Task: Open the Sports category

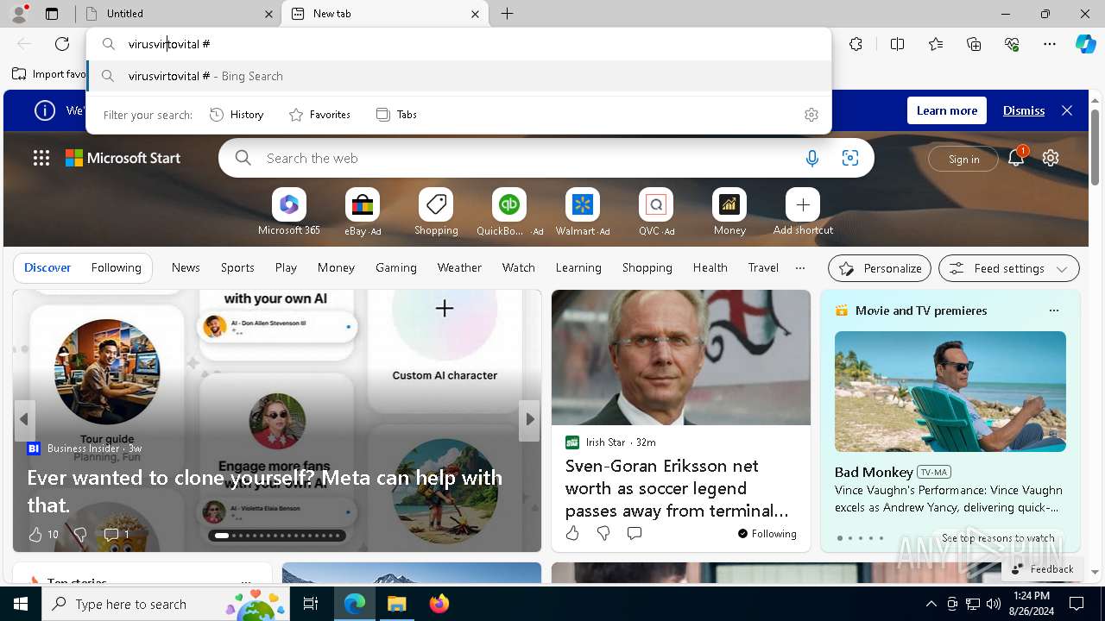Action: (237, 268)
